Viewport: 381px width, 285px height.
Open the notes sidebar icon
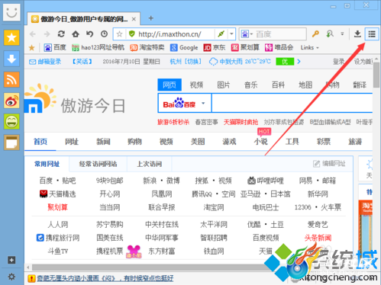point(11,142)
